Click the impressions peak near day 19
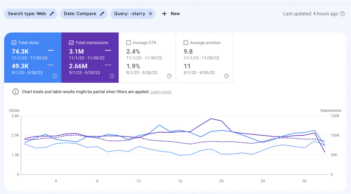Screen dimensions: 351x194 click(211, 119)
